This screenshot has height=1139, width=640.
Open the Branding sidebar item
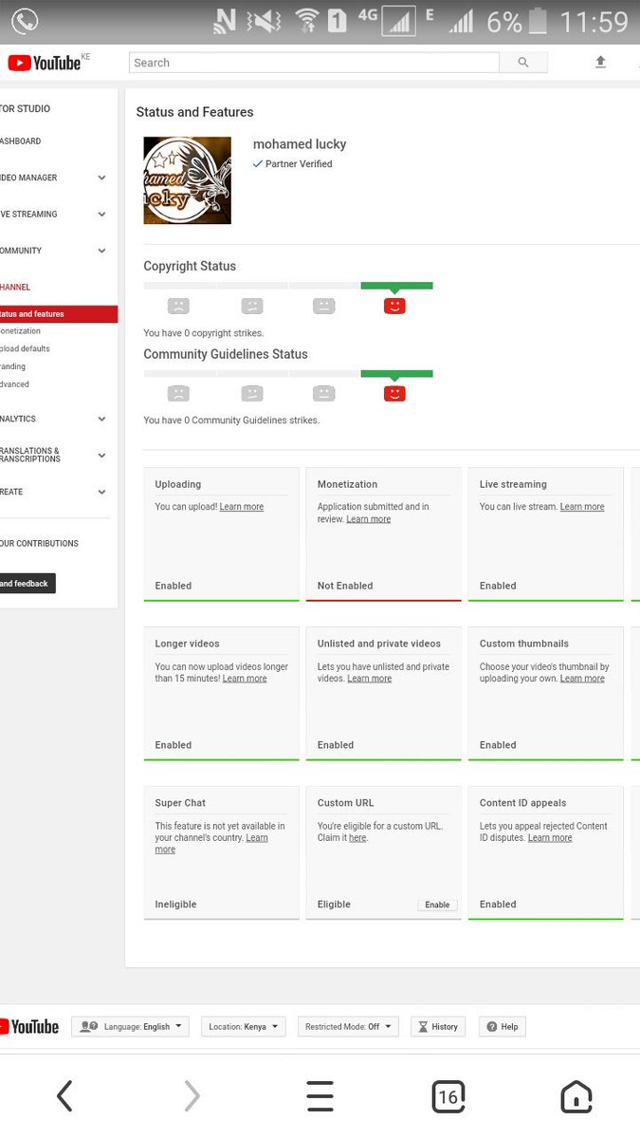(x=13, y=366)
